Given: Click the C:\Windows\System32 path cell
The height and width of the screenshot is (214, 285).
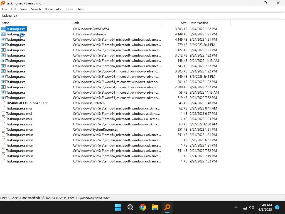Looking at the screenshot, I should [90, 34].
